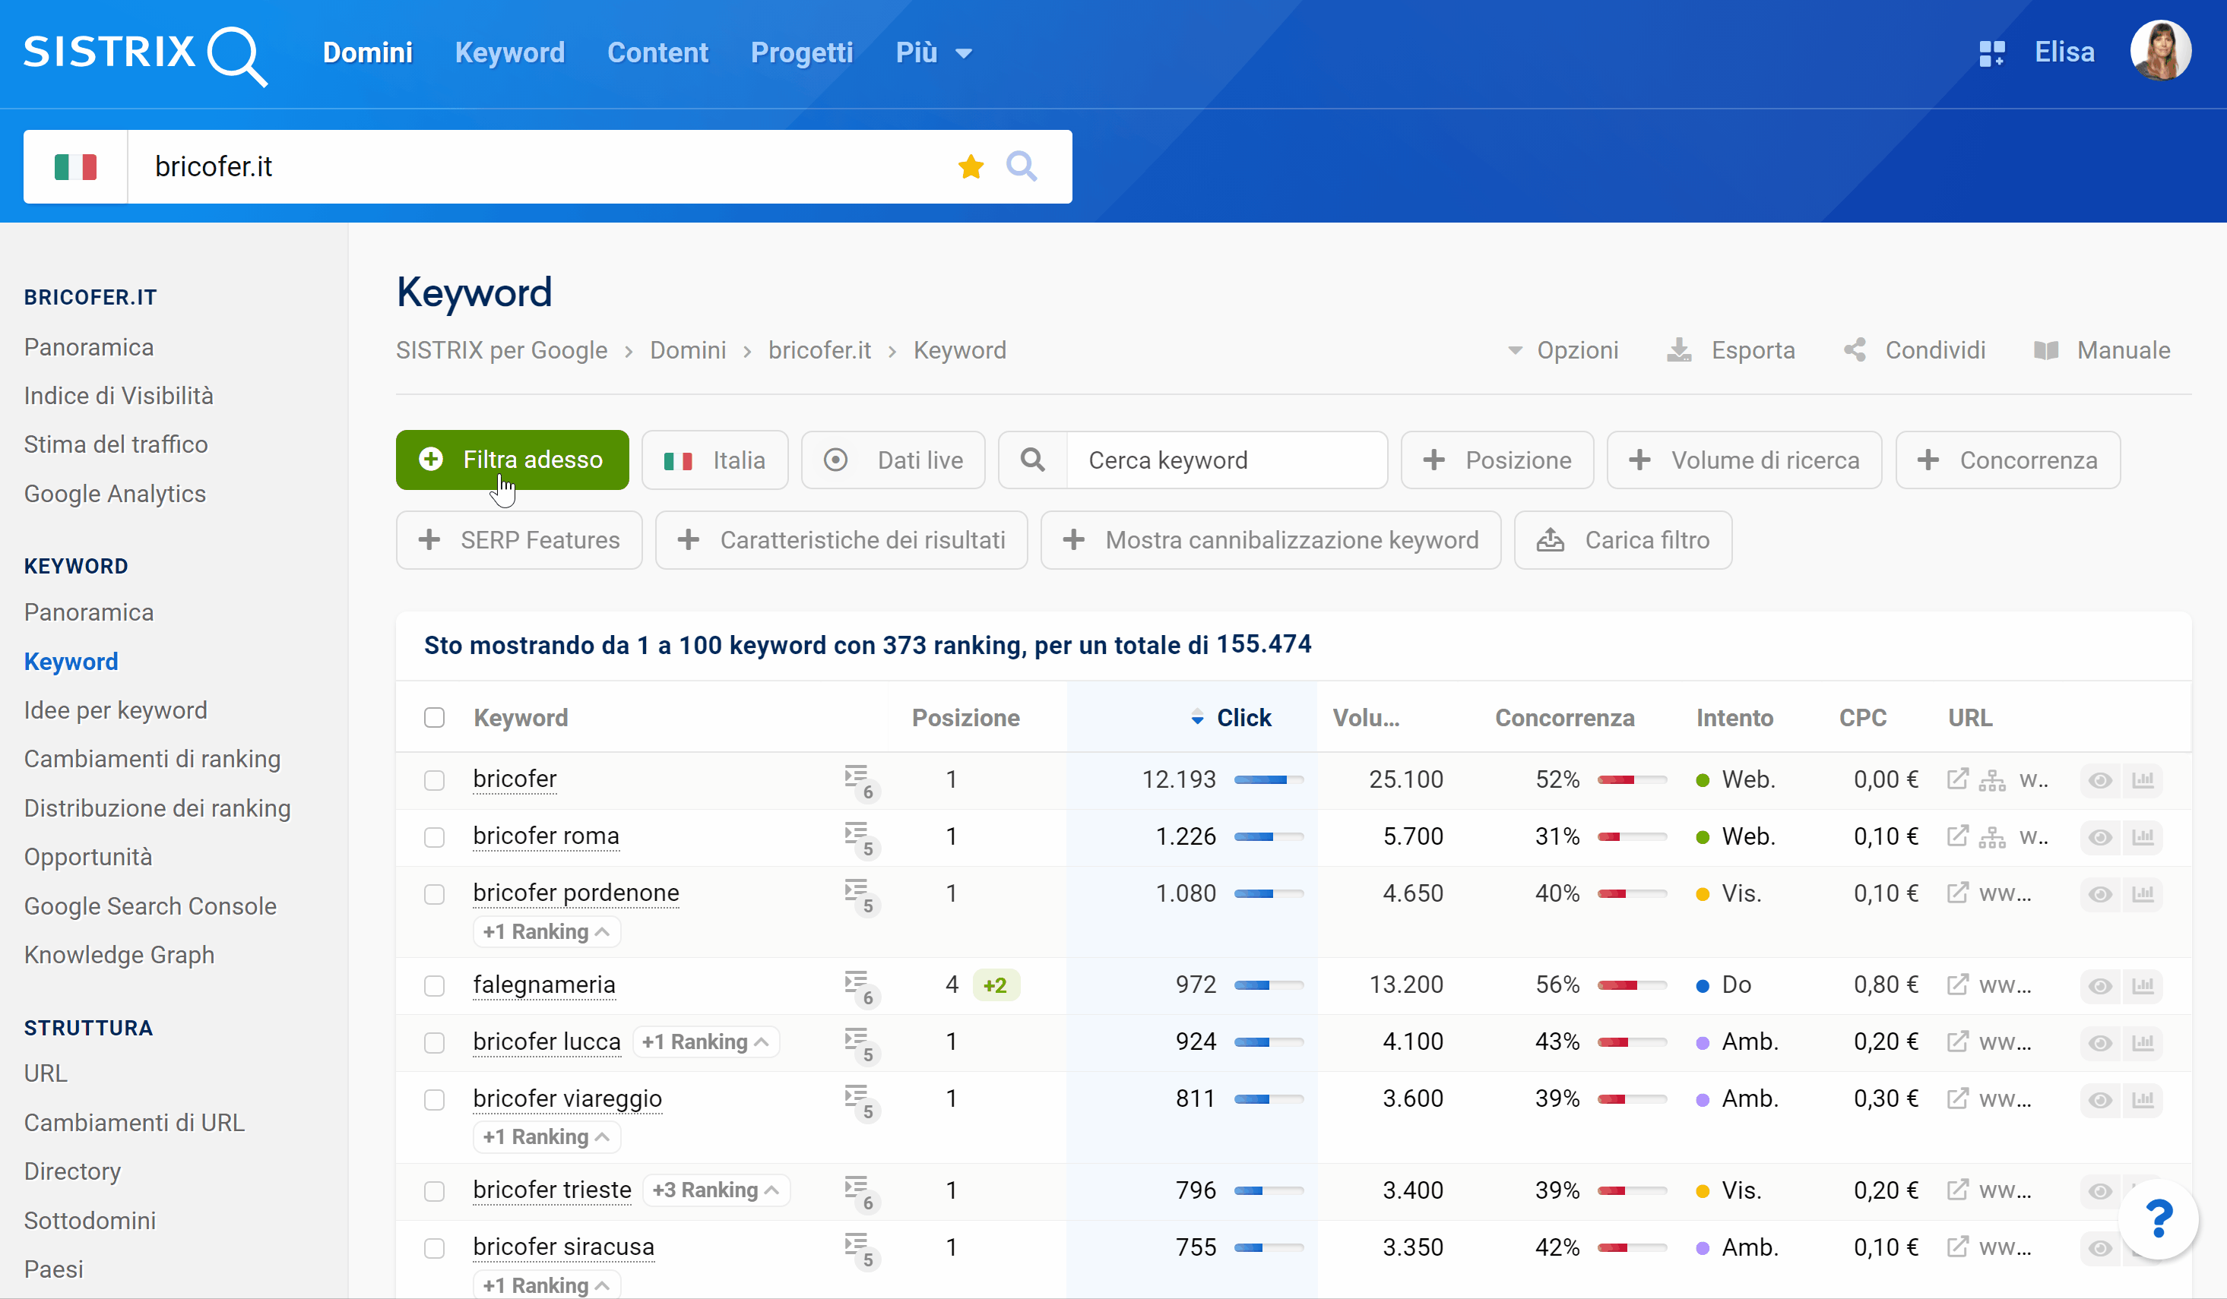Click the Esporta download icon
The height and width of the screenshot is (1299, 2227).
click(1678, 351)
